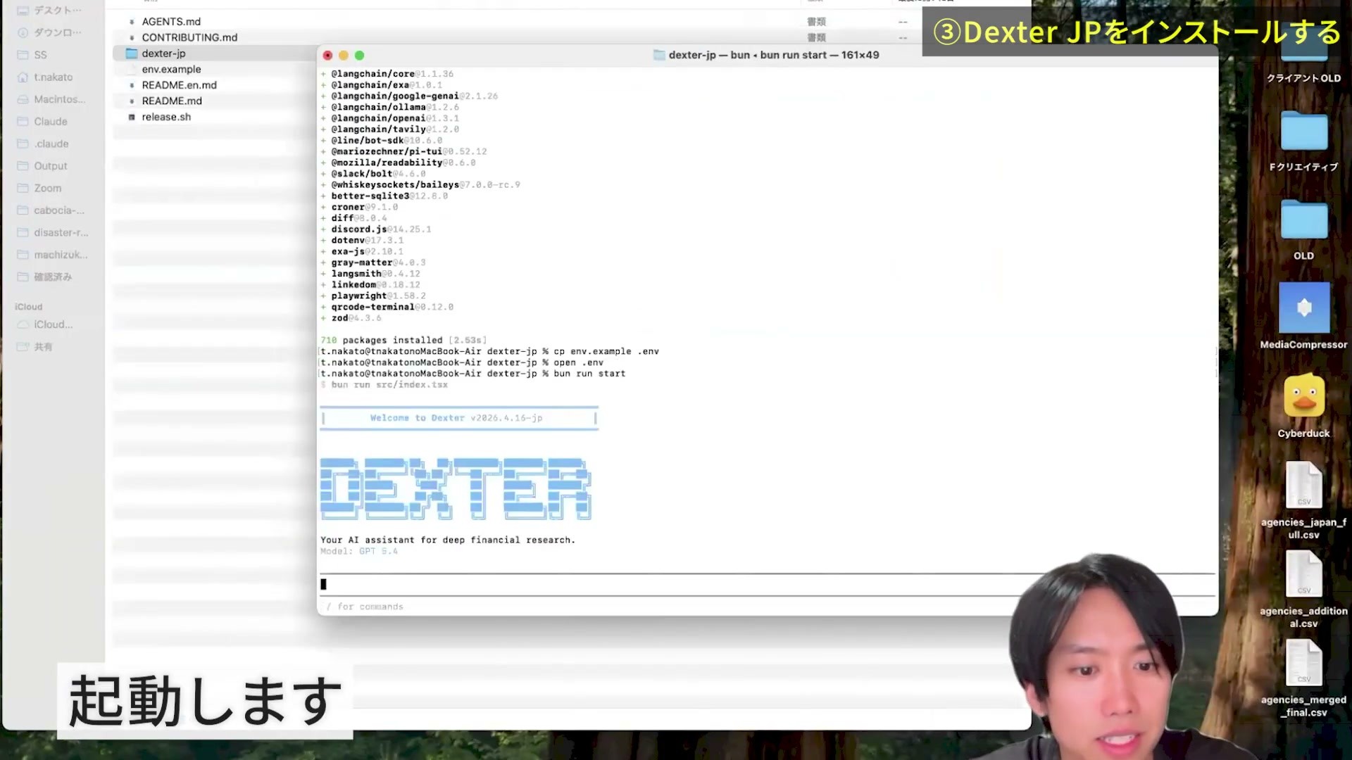Click the playwright package line
The image size is (1352, 760).
[x=373, y=296]
